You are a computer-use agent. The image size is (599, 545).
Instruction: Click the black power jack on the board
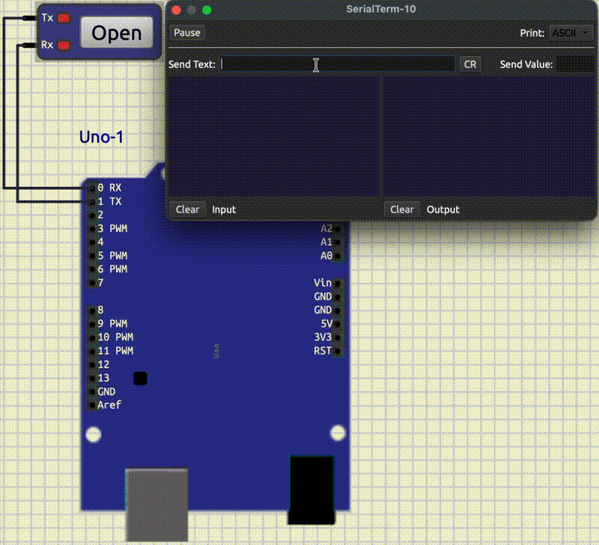point(311,490)
